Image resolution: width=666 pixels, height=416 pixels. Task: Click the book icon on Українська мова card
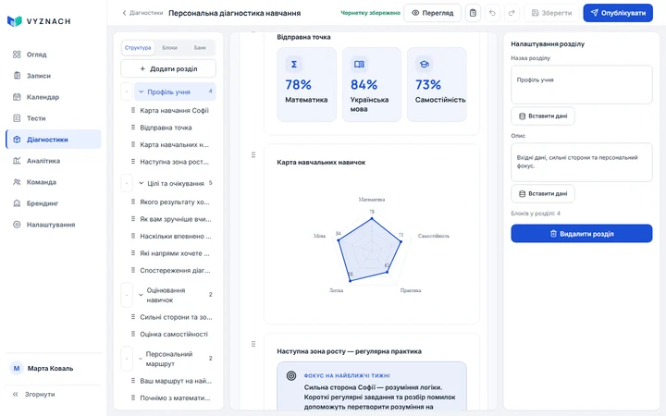click(359, 64)
